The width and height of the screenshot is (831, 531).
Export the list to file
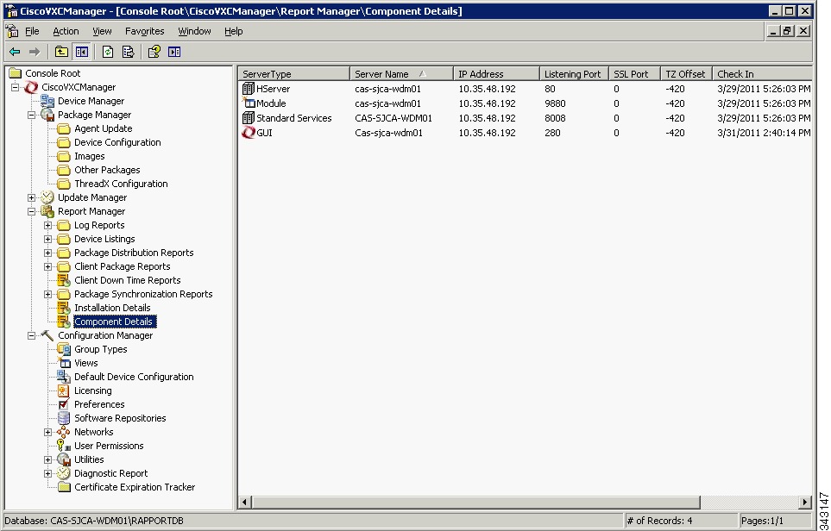[128, 52]
